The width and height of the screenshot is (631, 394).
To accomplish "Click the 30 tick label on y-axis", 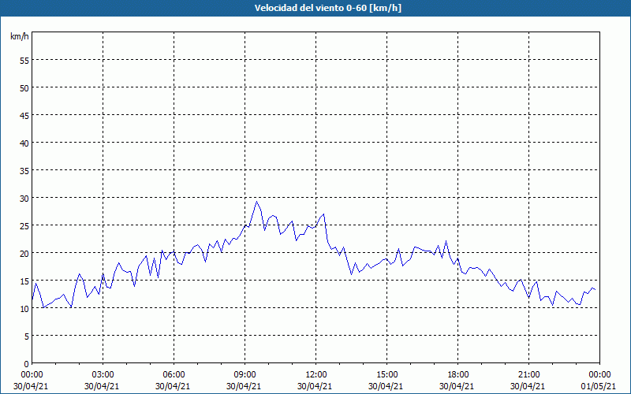I will (24, 198).
